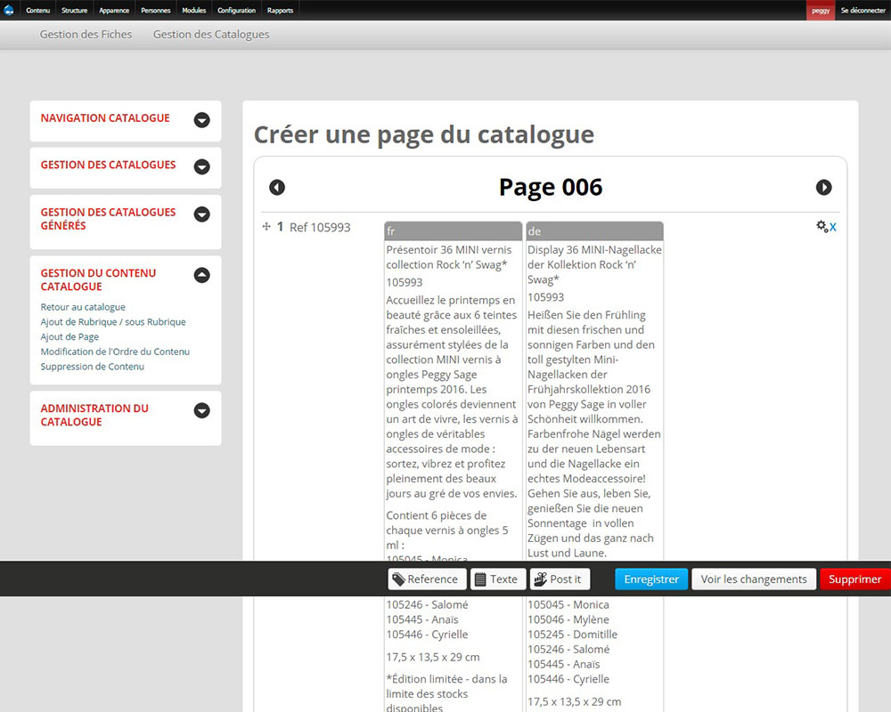Open the Apparence admin menu
The image size is (891, 712).
(114, 10)
